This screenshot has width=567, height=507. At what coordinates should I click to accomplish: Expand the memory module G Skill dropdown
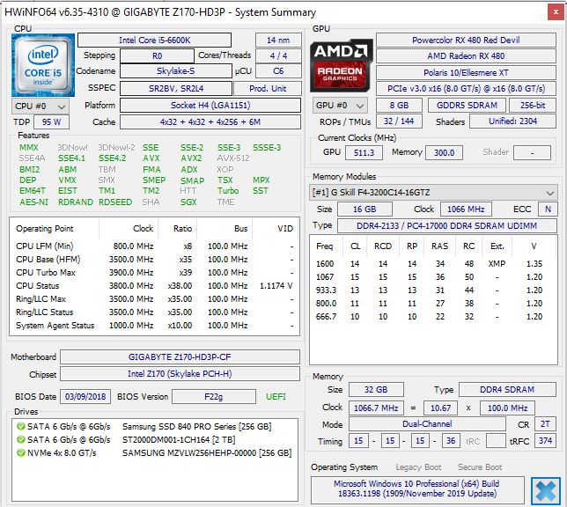point(433,193)
